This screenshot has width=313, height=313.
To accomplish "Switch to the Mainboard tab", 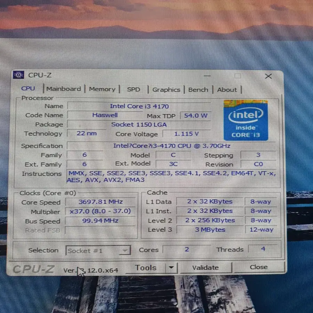I will click(64, 89).
